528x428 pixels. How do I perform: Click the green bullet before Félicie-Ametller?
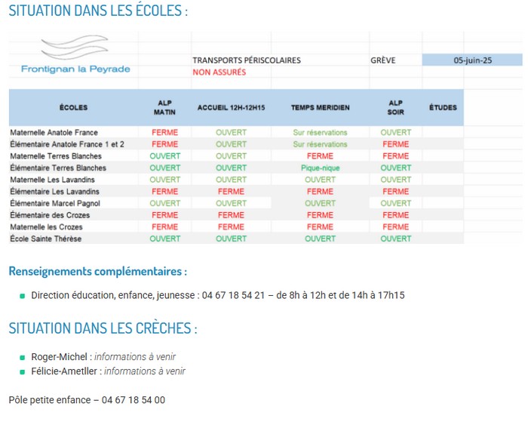pos(23,371)
